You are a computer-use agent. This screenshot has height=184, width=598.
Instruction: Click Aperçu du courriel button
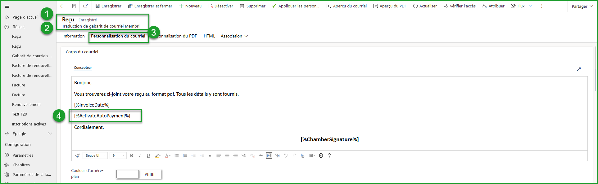[347, 6]
